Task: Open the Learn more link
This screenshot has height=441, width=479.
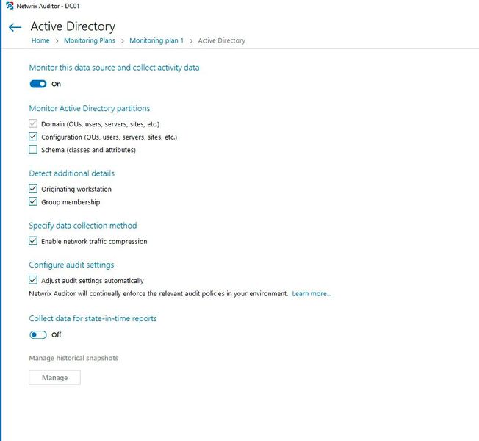Action: pyautogui.click(x=311, y=293)
